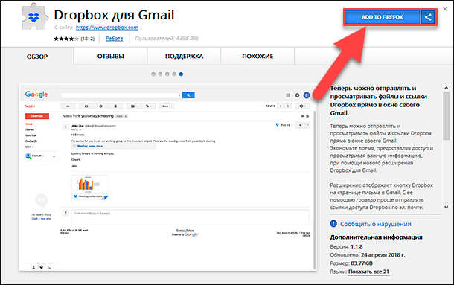The height and width of the screenshot is (285, 454).
Task: Click the blue account avatar in screenshot
Action: point(307,95)
